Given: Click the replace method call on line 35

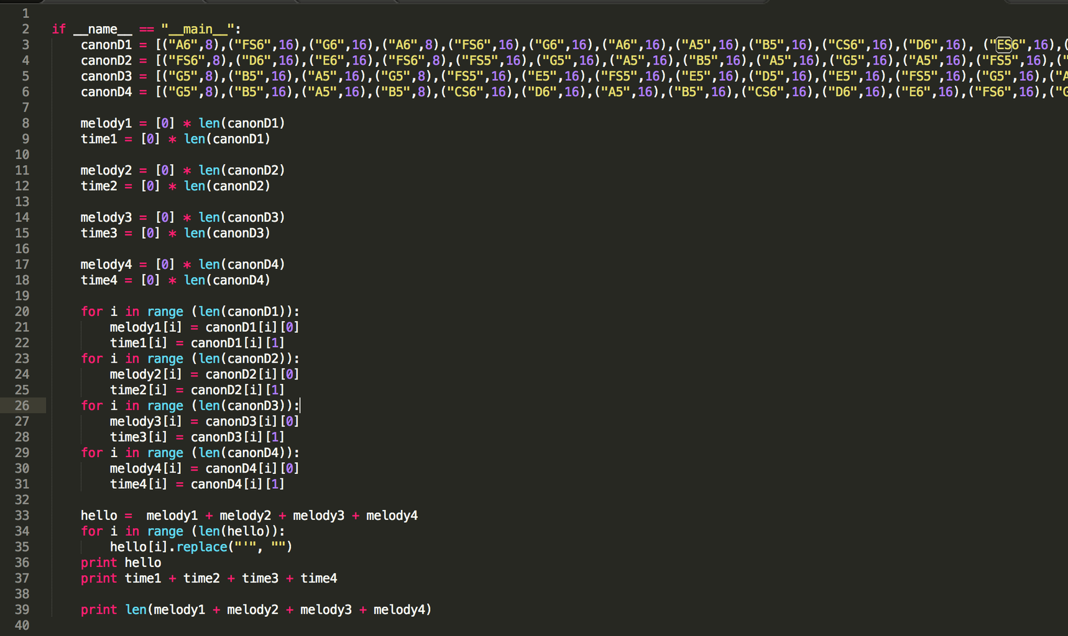Looking at the screenshot, I should [x=202, y=547].
